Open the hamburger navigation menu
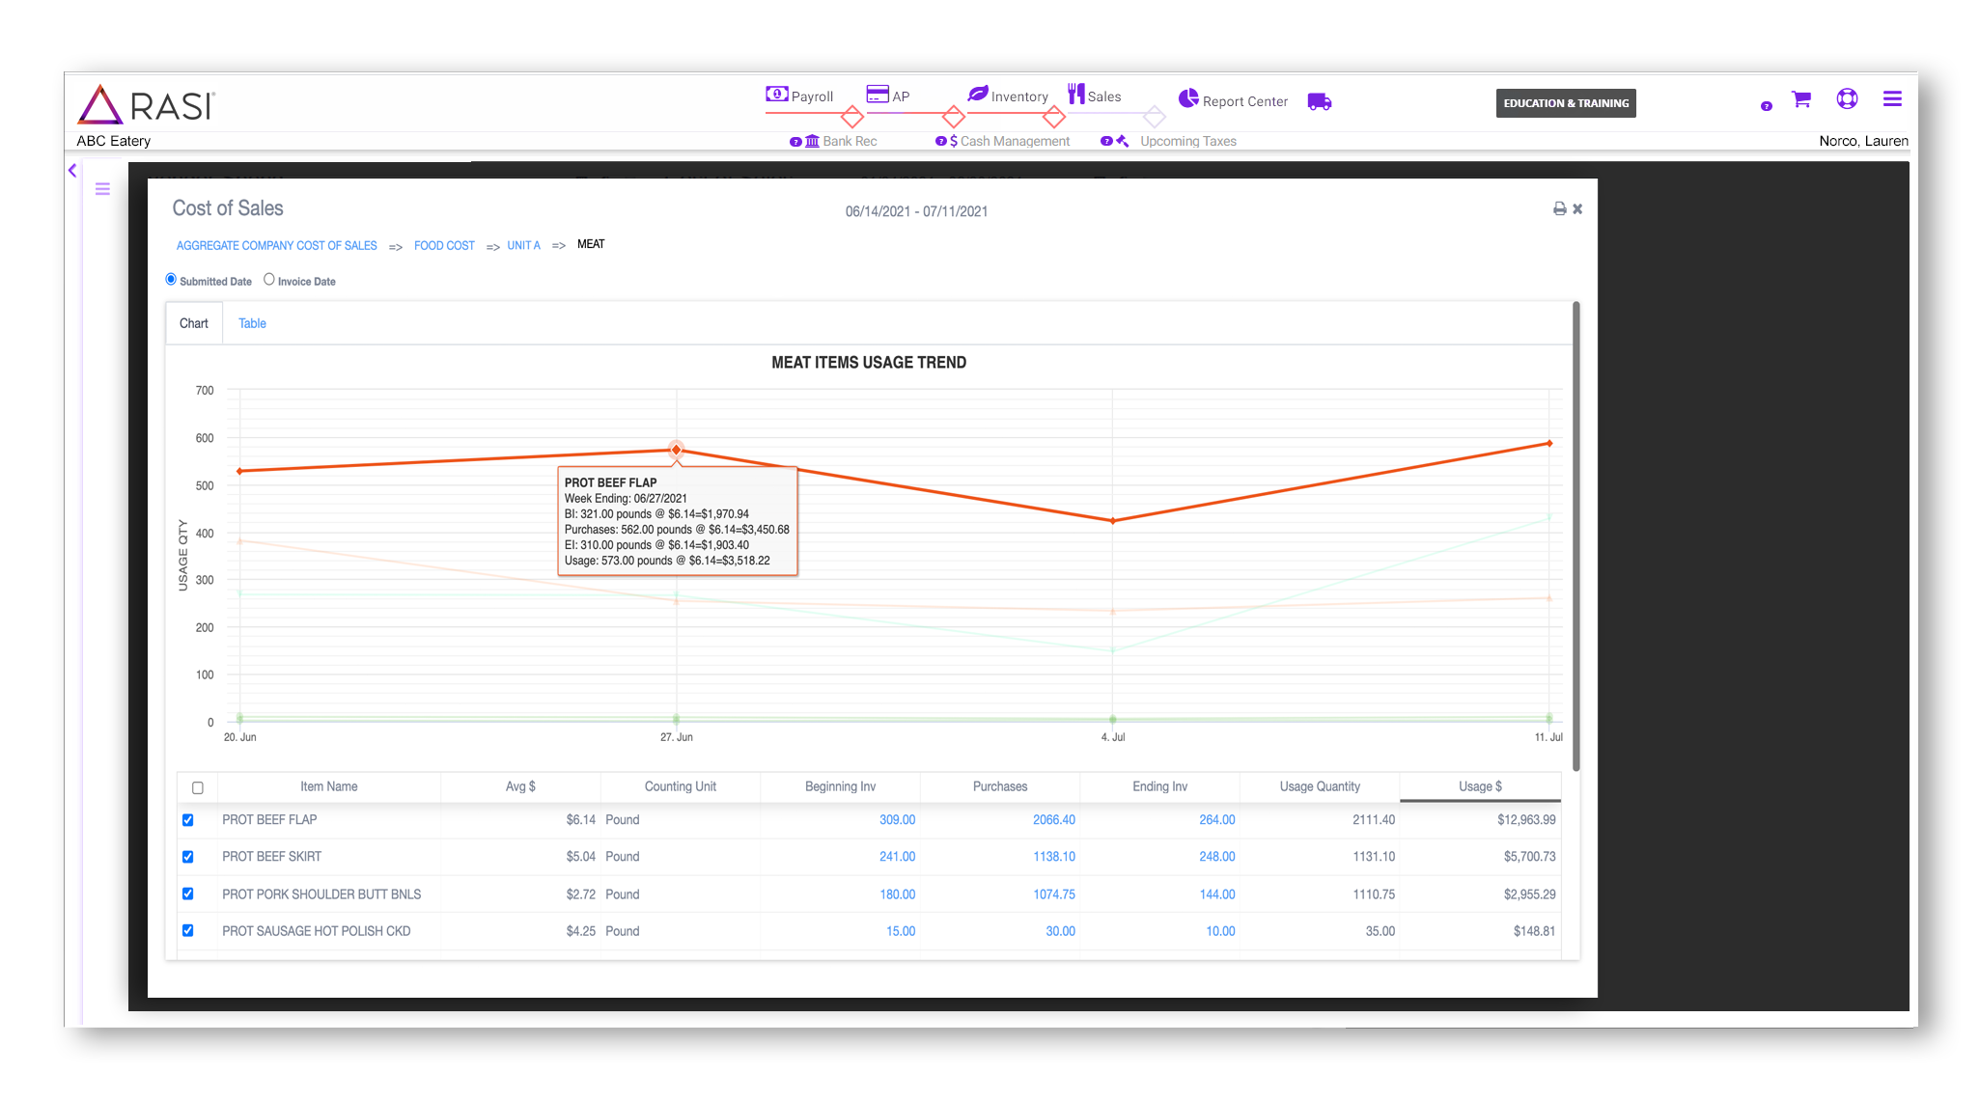The height and width of the screenshot is (1100, 1980). click(1893, 98)
